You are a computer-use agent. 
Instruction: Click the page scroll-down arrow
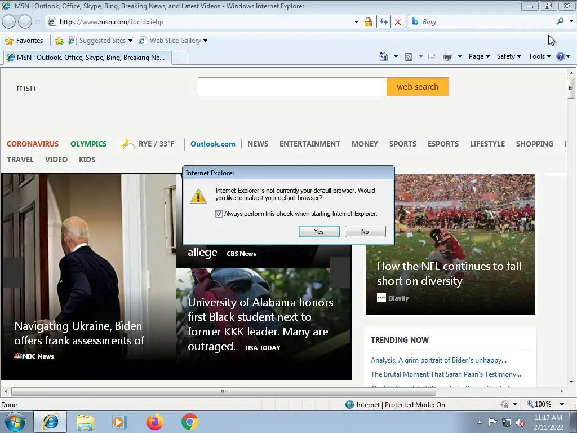571,382
